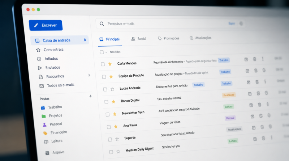Unstar the Carla Mendes email
The height and width of the screenshot is (161, 289).
pos(110,64)
